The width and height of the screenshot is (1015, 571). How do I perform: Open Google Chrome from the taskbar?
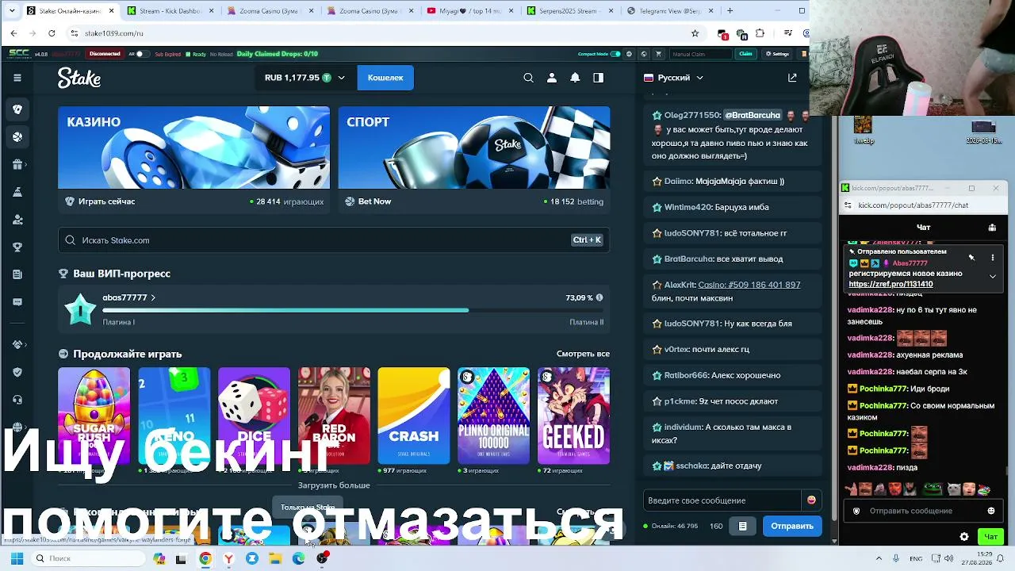(205, 558)
